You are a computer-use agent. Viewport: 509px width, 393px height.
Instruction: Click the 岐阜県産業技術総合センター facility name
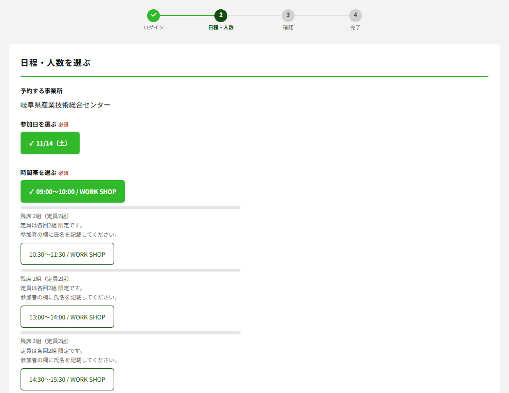click(x=65, y=105)
